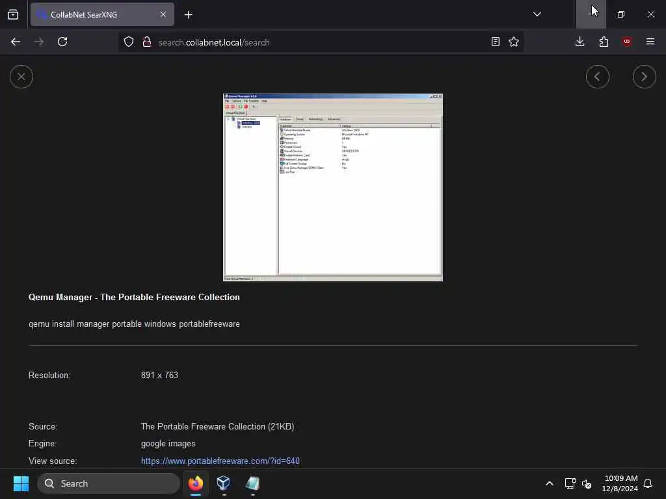
Task: Click the 'qemu install manager portable' description
Action: (x=134, y=324)
